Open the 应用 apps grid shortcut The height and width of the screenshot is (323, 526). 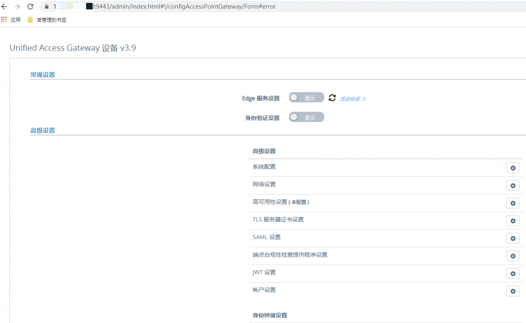[x=11, y=20]
